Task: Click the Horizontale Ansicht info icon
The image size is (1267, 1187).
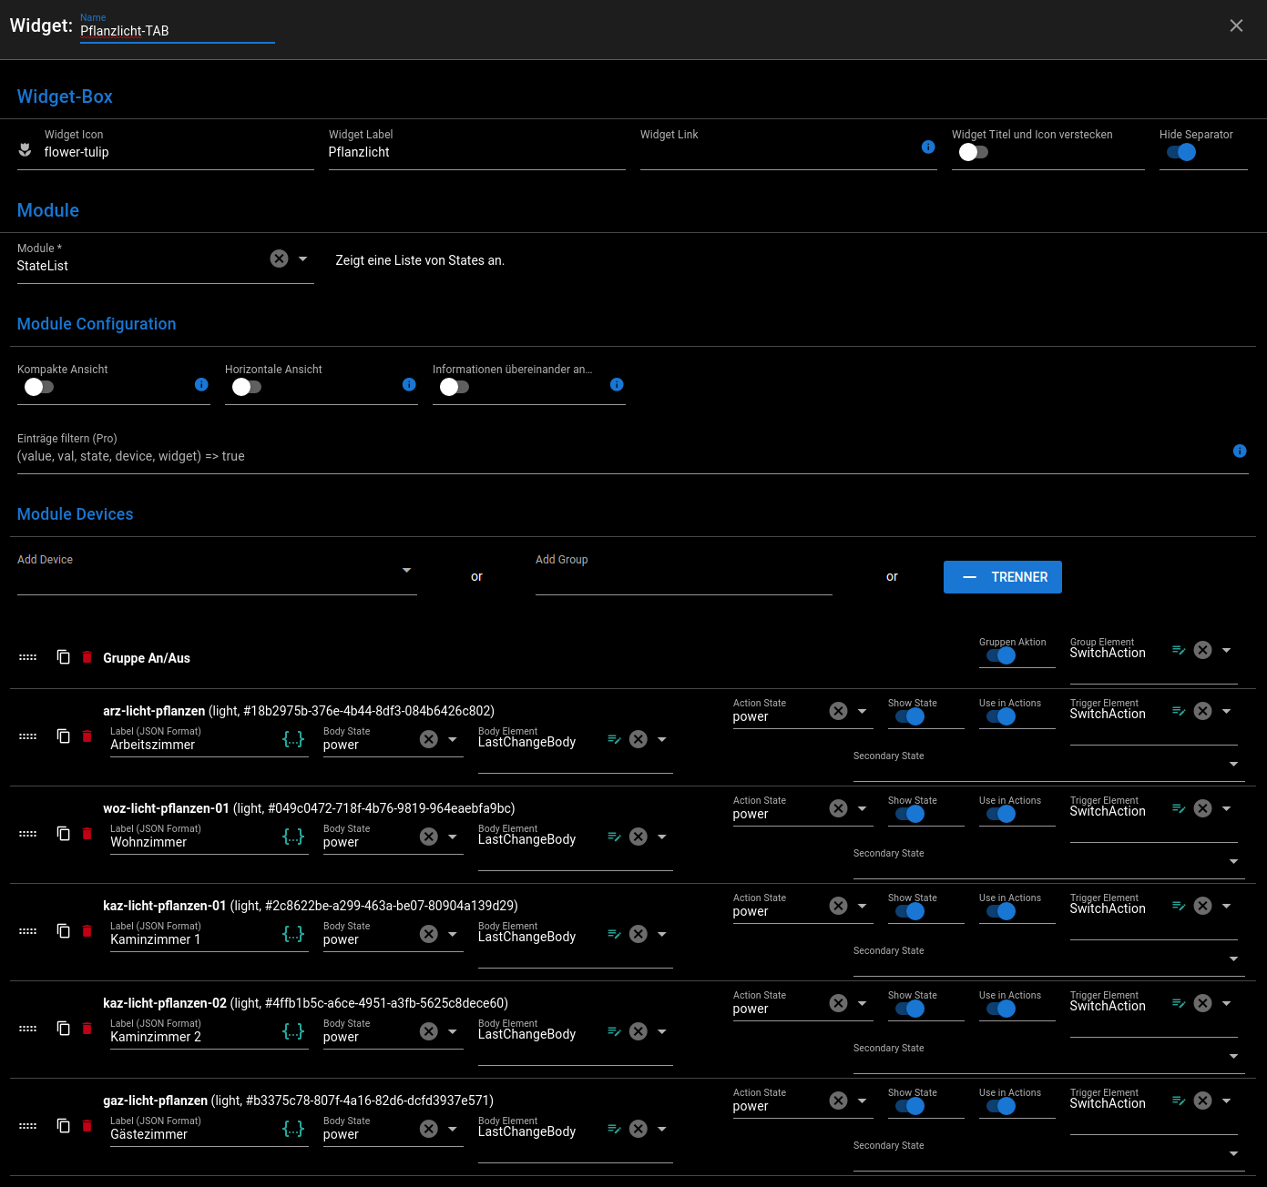Action: coord(409,384)
